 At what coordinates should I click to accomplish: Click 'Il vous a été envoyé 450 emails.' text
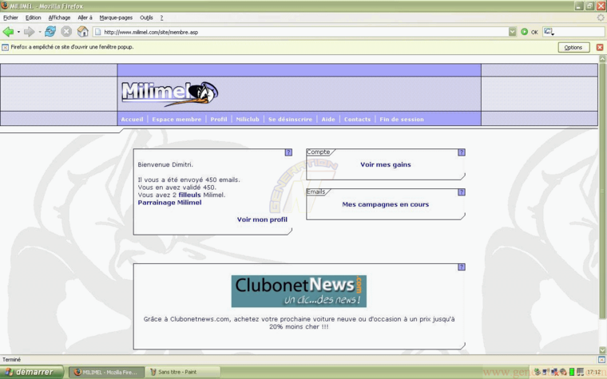click(189, 180)
